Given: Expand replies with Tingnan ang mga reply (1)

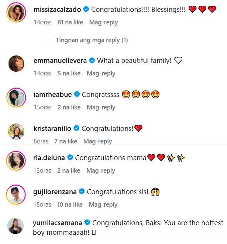Looking at the screenshot, I should point(92,40).
